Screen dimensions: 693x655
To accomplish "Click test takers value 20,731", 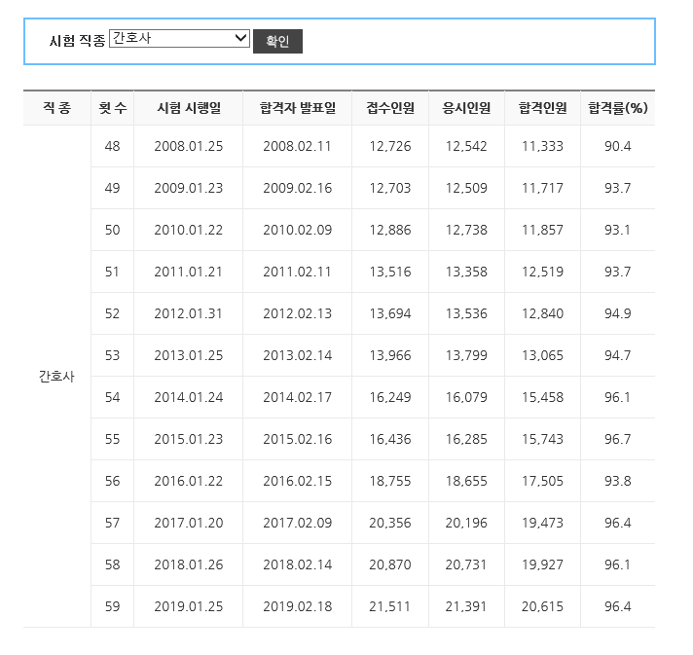I will [466, 564].
